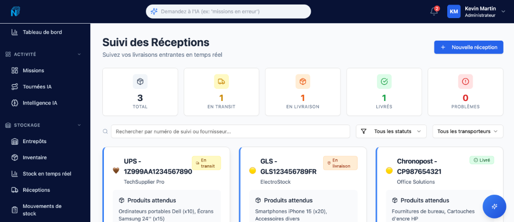Click the Intelligence IA brain icon

pos(15,103)
